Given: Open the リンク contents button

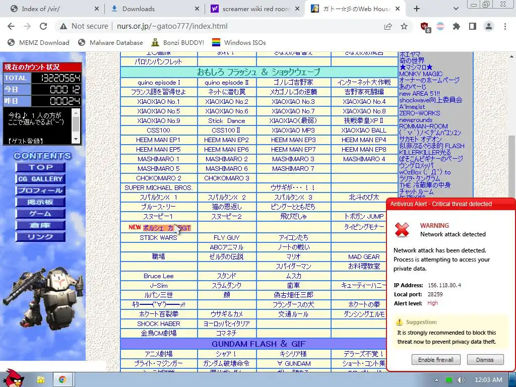Looking at the screenshot, I should (x=40, y=237).
